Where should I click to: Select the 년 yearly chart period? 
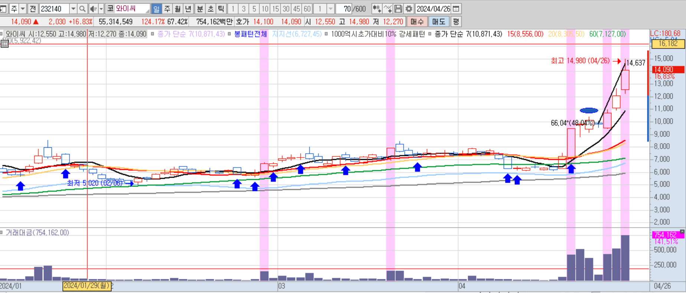click(x=188, y=9)
